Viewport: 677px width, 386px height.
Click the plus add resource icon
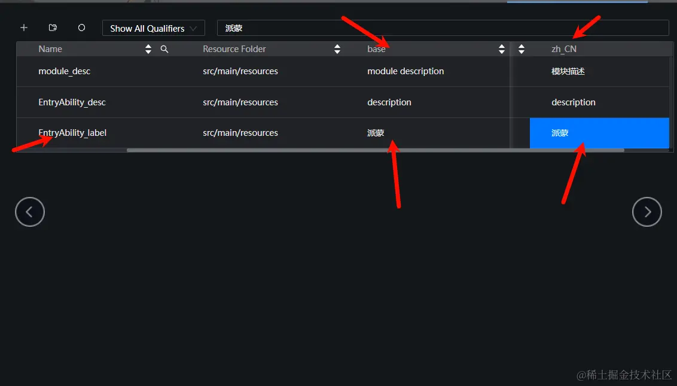point(24,28)
